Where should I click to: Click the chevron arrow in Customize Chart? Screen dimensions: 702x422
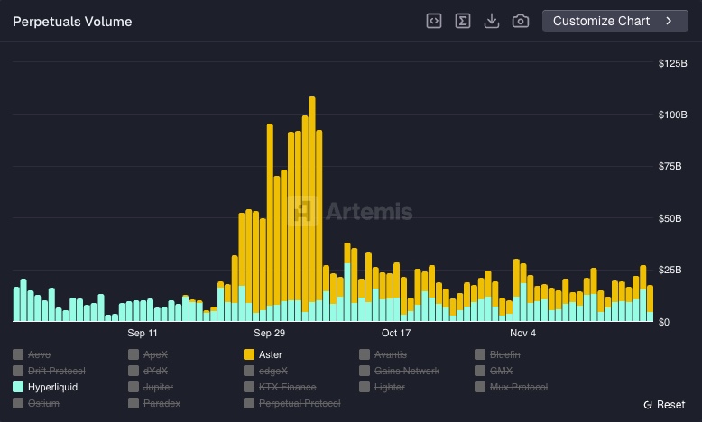point(669,21)
